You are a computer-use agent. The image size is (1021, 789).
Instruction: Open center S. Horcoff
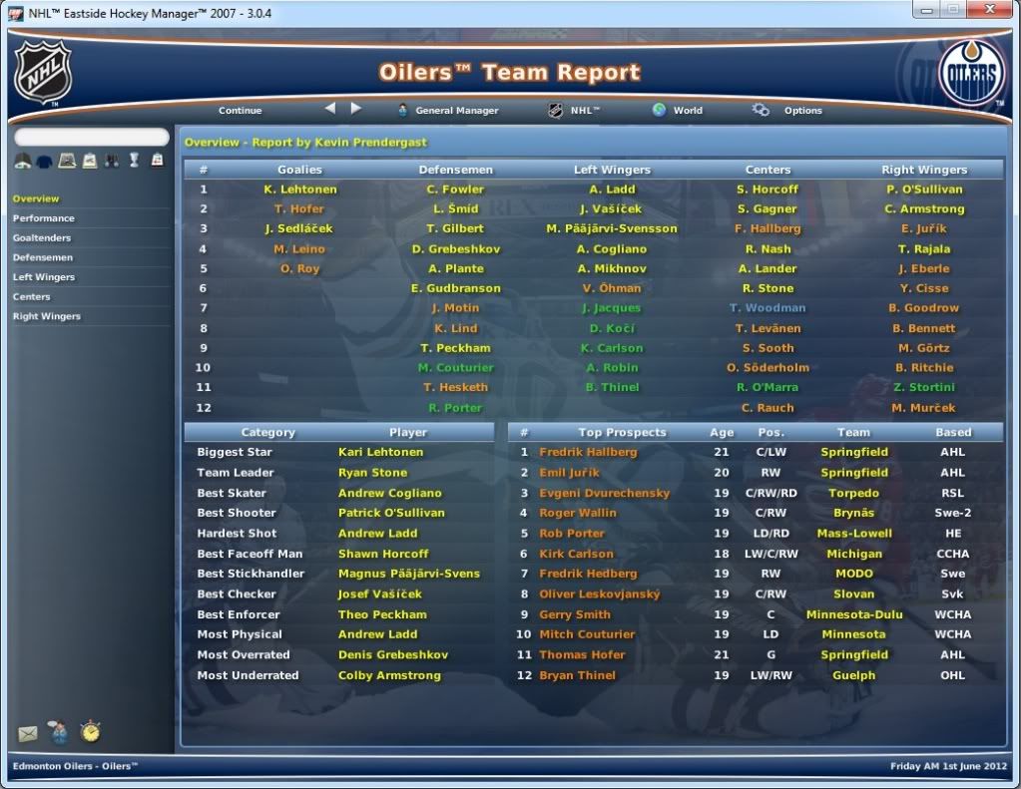[x=767, y=190]
